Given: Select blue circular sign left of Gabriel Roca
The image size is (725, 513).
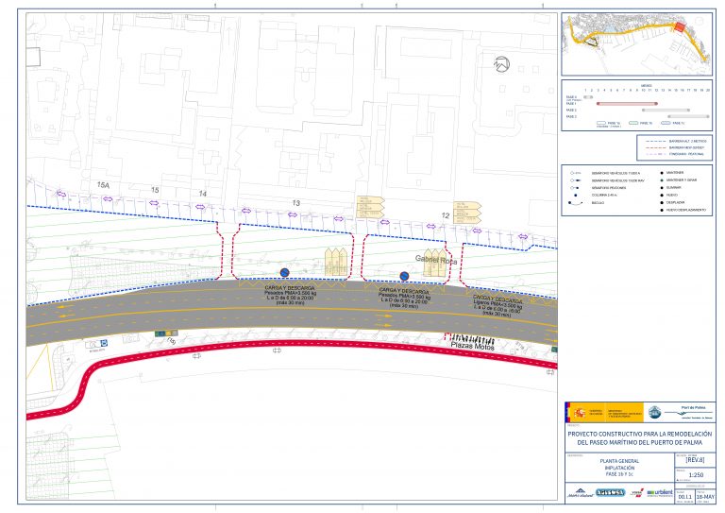Looking at the screenshot, I should [404, 276].
